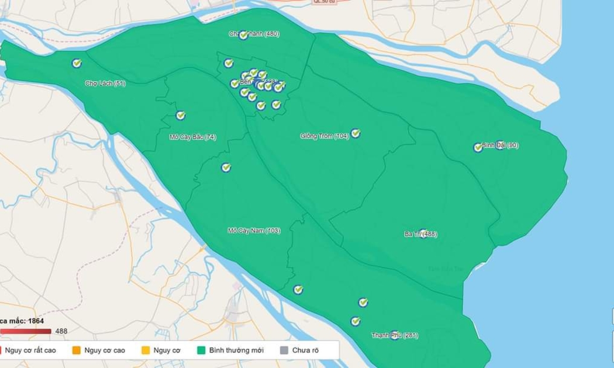
Task: Click the 'ca mắc: 1864' total text
Action: (x=22, y=321)
